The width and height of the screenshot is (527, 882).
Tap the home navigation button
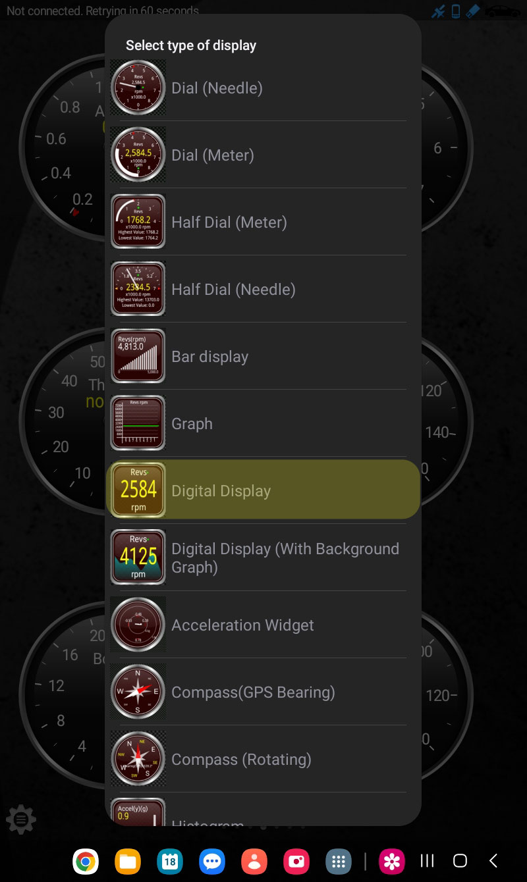(x=460, y=860)
